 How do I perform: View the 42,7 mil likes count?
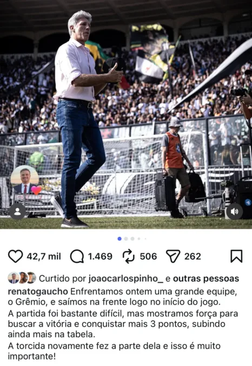44,256
